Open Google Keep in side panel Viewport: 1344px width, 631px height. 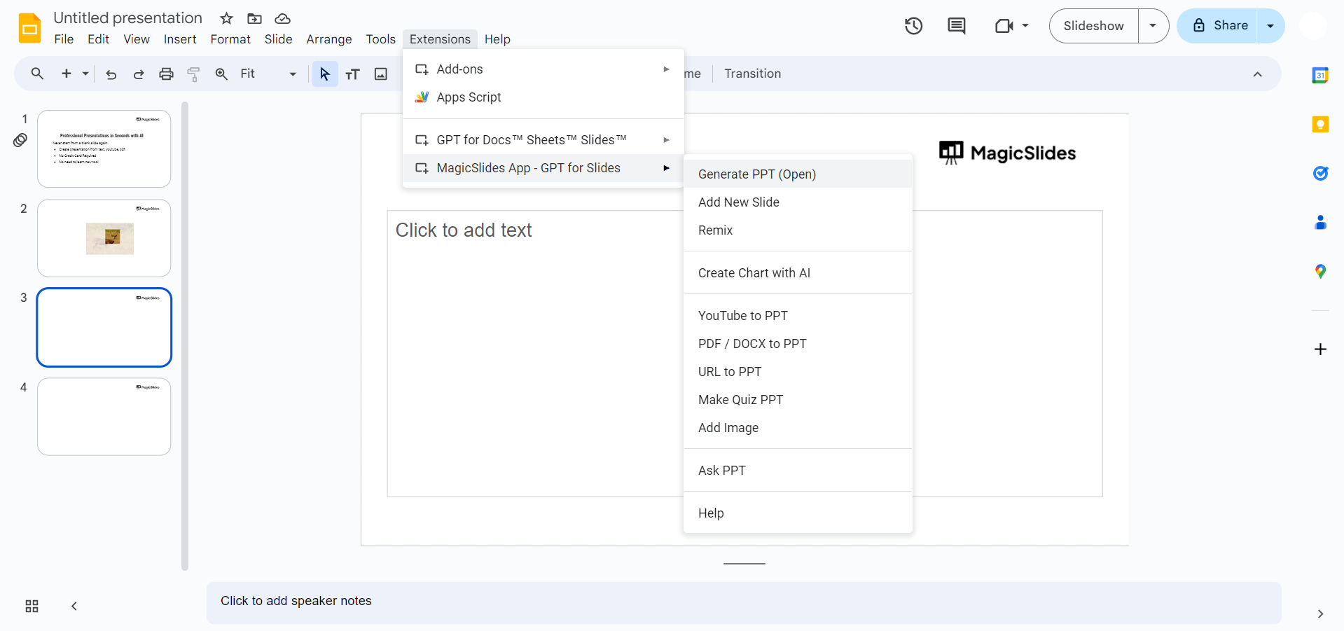point(1320,125)
